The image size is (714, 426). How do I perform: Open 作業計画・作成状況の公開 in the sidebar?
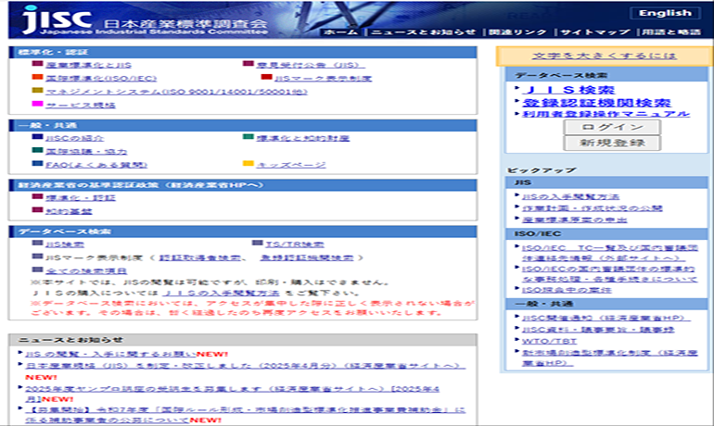coord(592,207)
